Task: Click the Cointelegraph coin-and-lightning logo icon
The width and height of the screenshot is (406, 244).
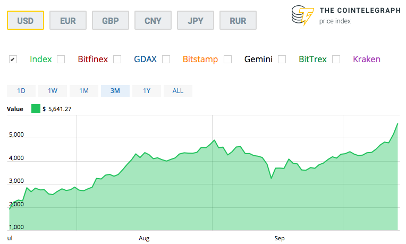Action: click(x=302, y=15)
